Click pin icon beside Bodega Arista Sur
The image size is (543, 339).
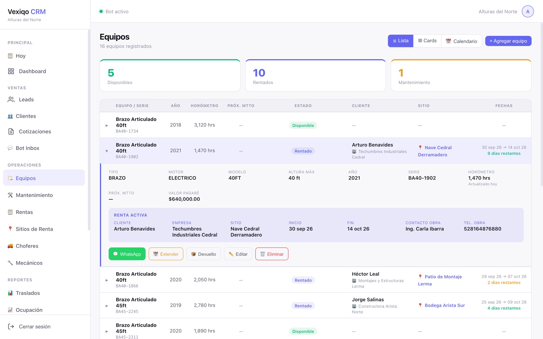click(420, 305)
